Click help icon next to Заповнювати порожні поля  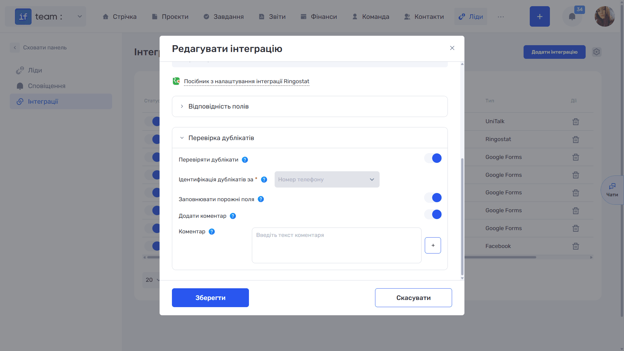pos(261,199)
